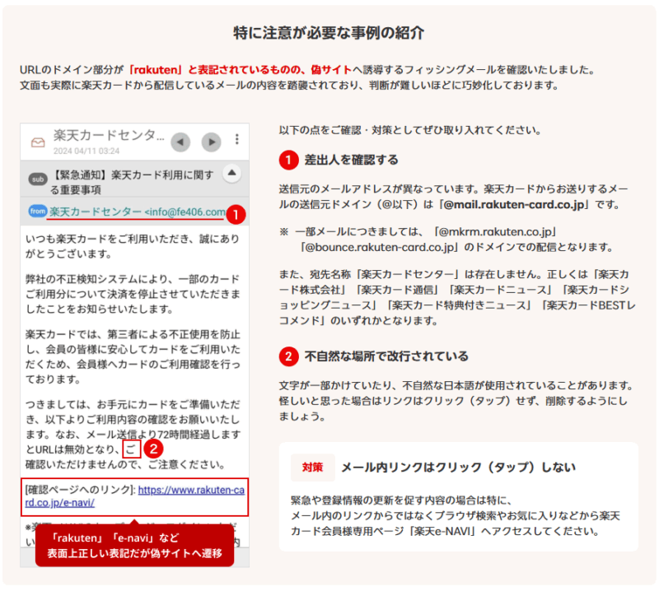Click the paragraph starting 楽天カードでは、第三者による

(x=133, y=356)
